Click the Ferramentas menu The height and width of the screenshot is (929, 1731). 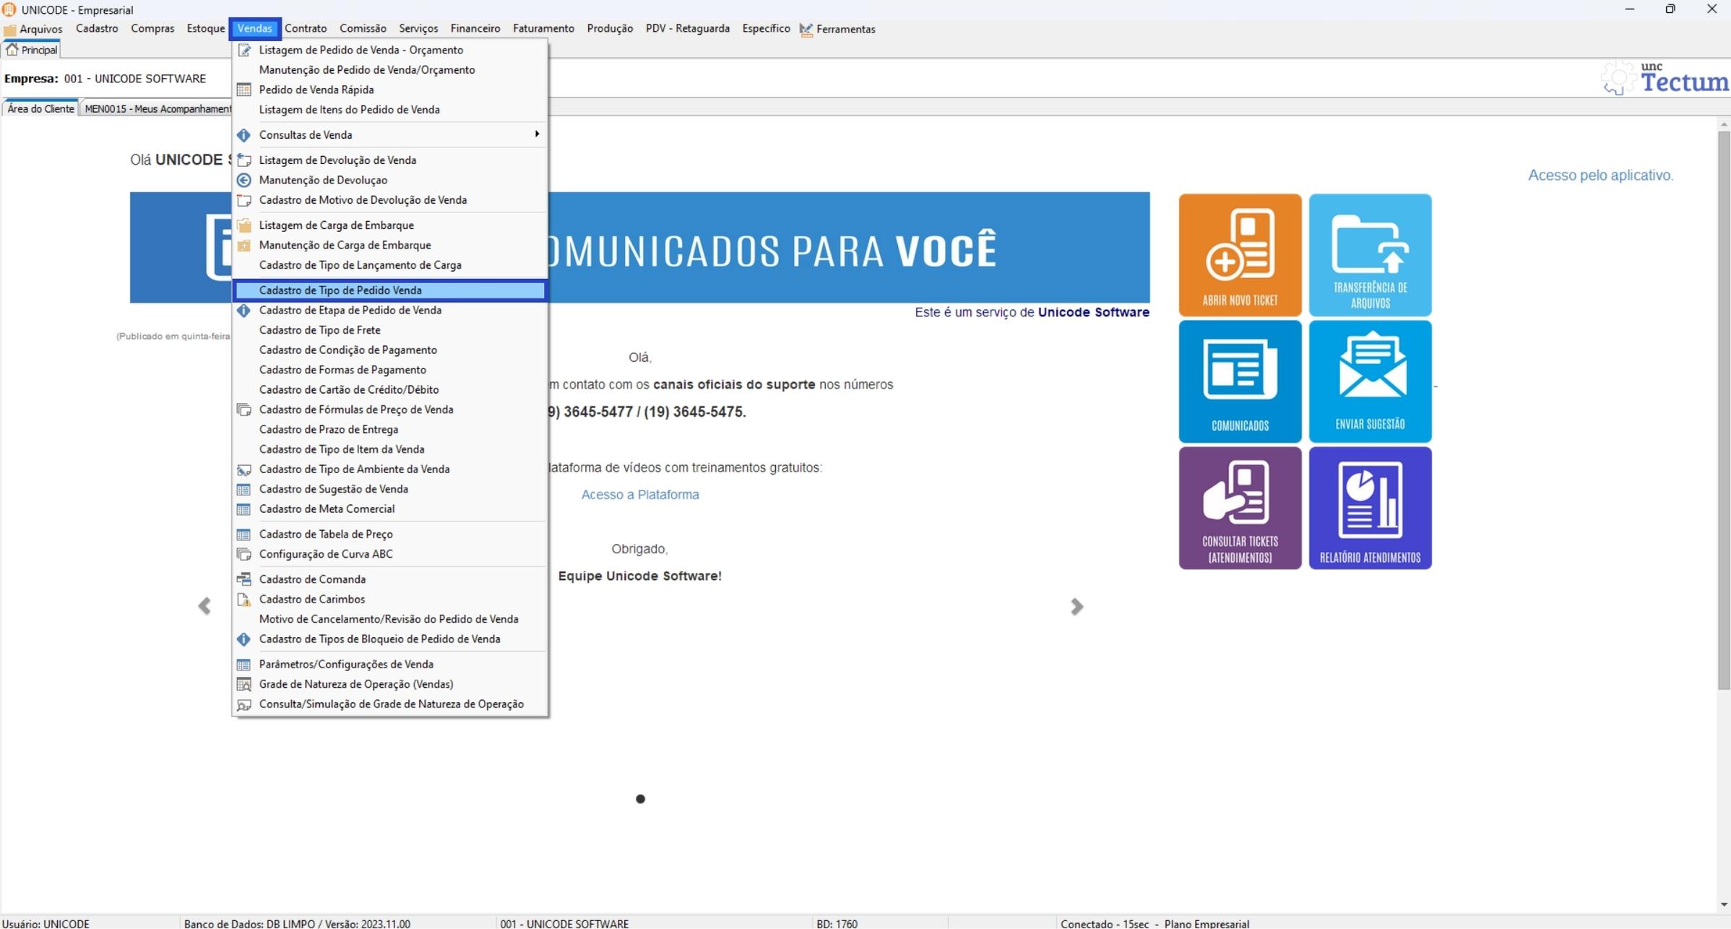point(845,29)
